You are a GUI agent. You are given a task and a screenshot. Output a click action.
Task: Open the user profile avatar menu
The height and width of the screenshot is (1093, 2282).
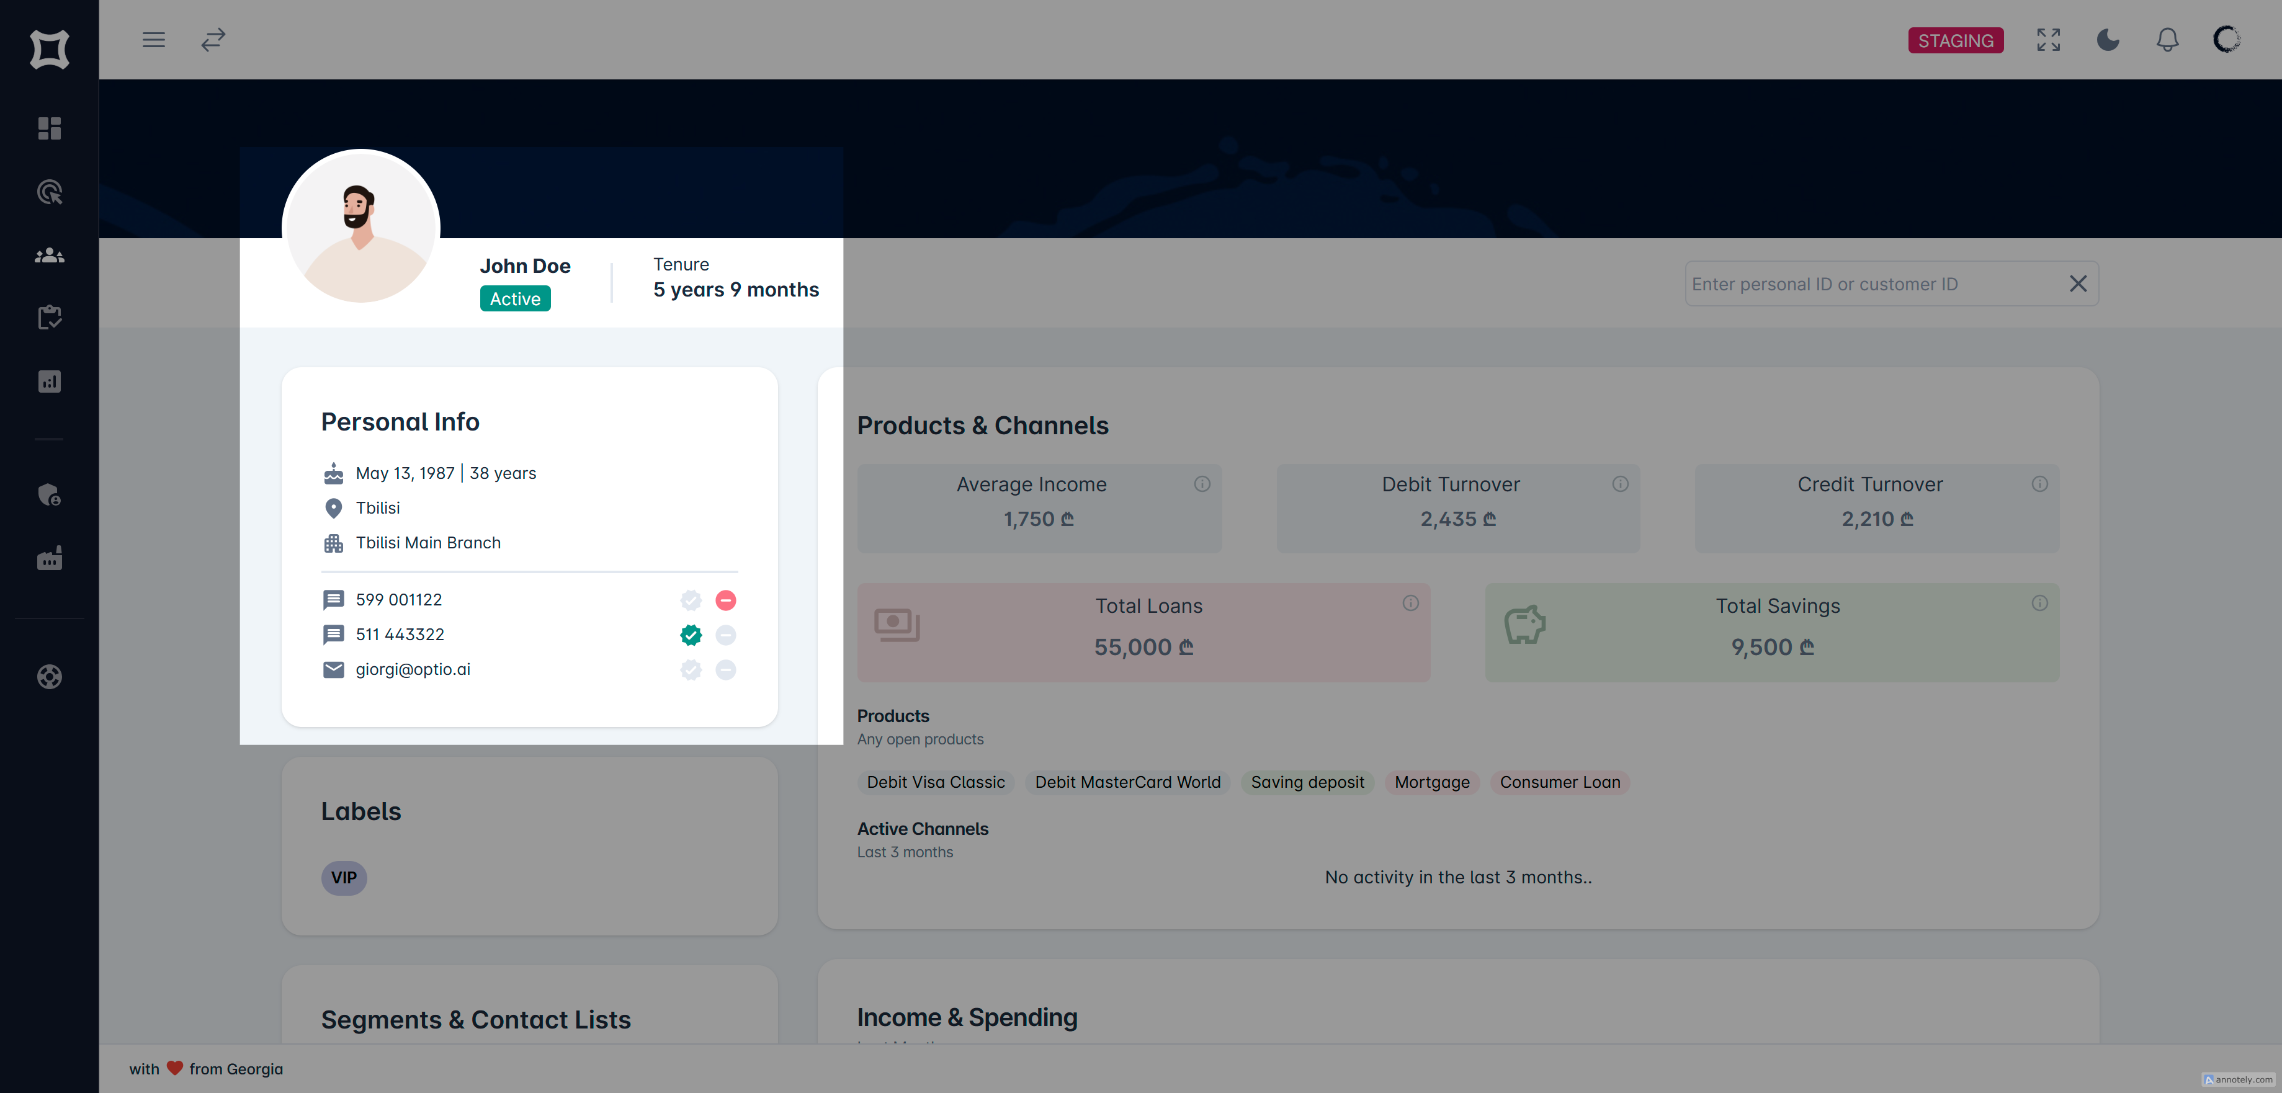coord(2226,40)
